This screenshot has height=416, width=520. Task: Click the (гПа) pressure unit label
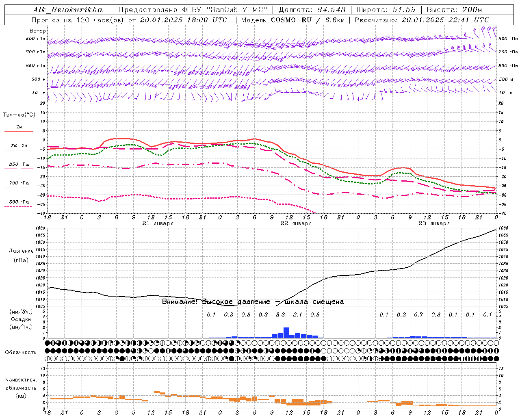click(21, 260)
